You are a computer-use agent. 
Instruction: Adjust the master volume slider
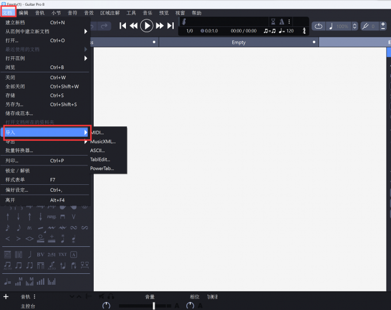[154, 305]
